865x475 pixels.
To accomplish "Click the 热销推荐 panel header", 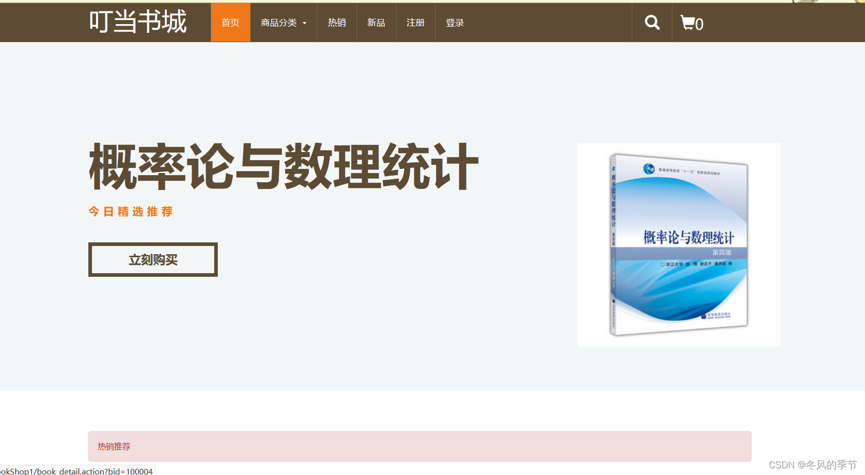I will [114, 446].
